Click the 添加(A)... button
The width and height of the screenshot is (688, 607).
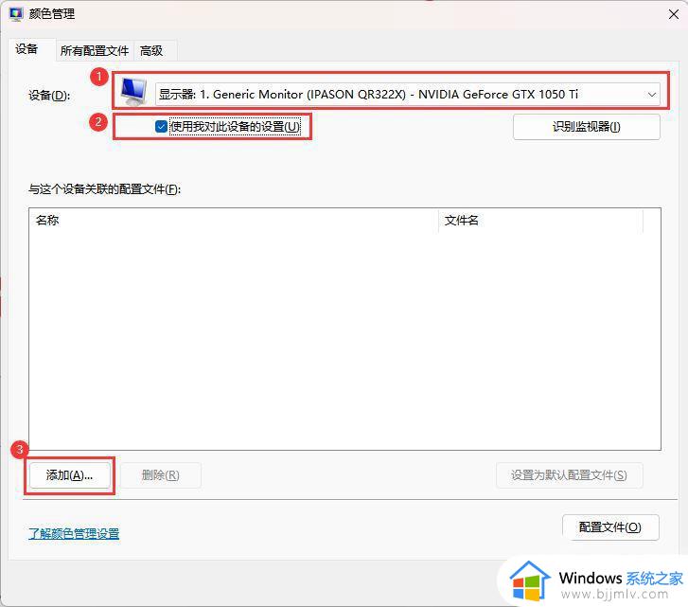pos(69,474)
